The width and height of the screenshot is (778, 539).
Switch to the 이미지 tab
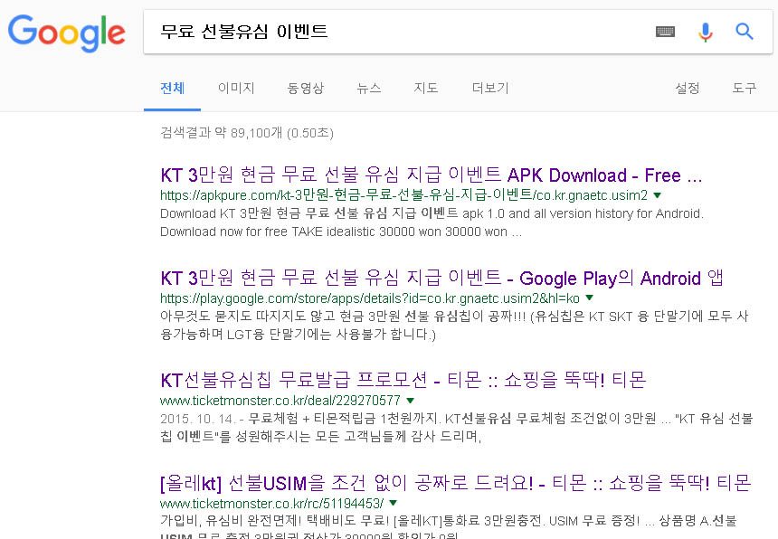click(x=236, y=88)
